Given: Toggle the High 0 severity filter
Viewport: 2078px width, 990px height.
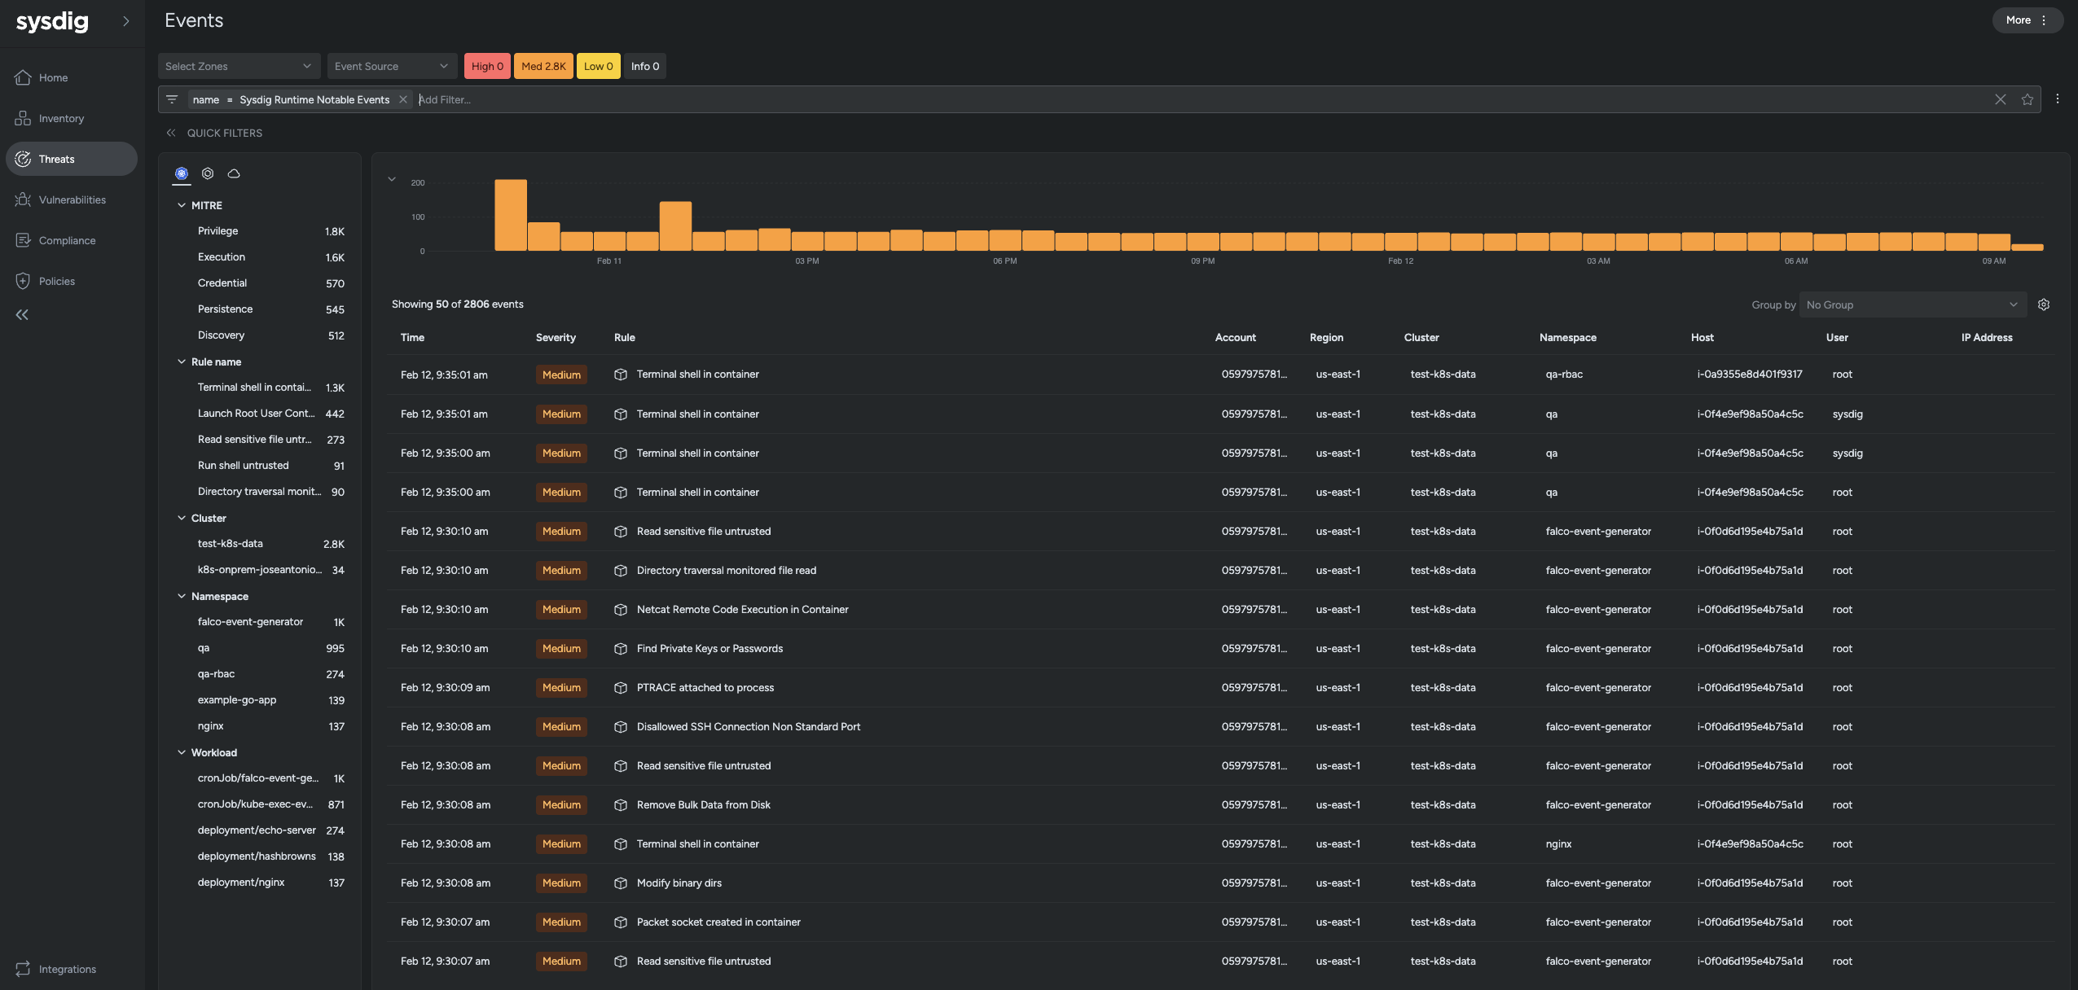Looking at the screenshot, I should pos(487,67).
